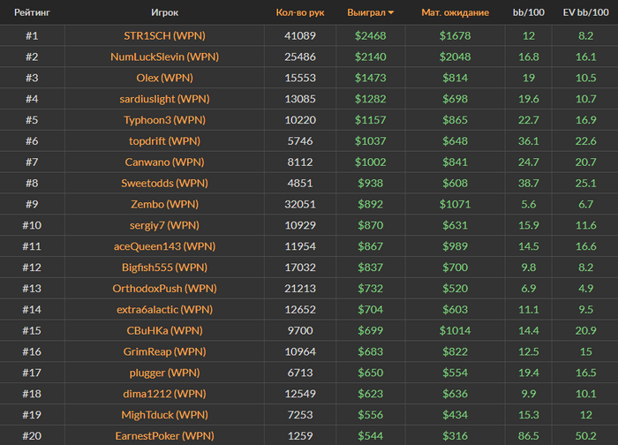View topdrift (WPN) player stats
This screenshot has height=445, width=618.
pyautogui.click(x=164, y=140)
